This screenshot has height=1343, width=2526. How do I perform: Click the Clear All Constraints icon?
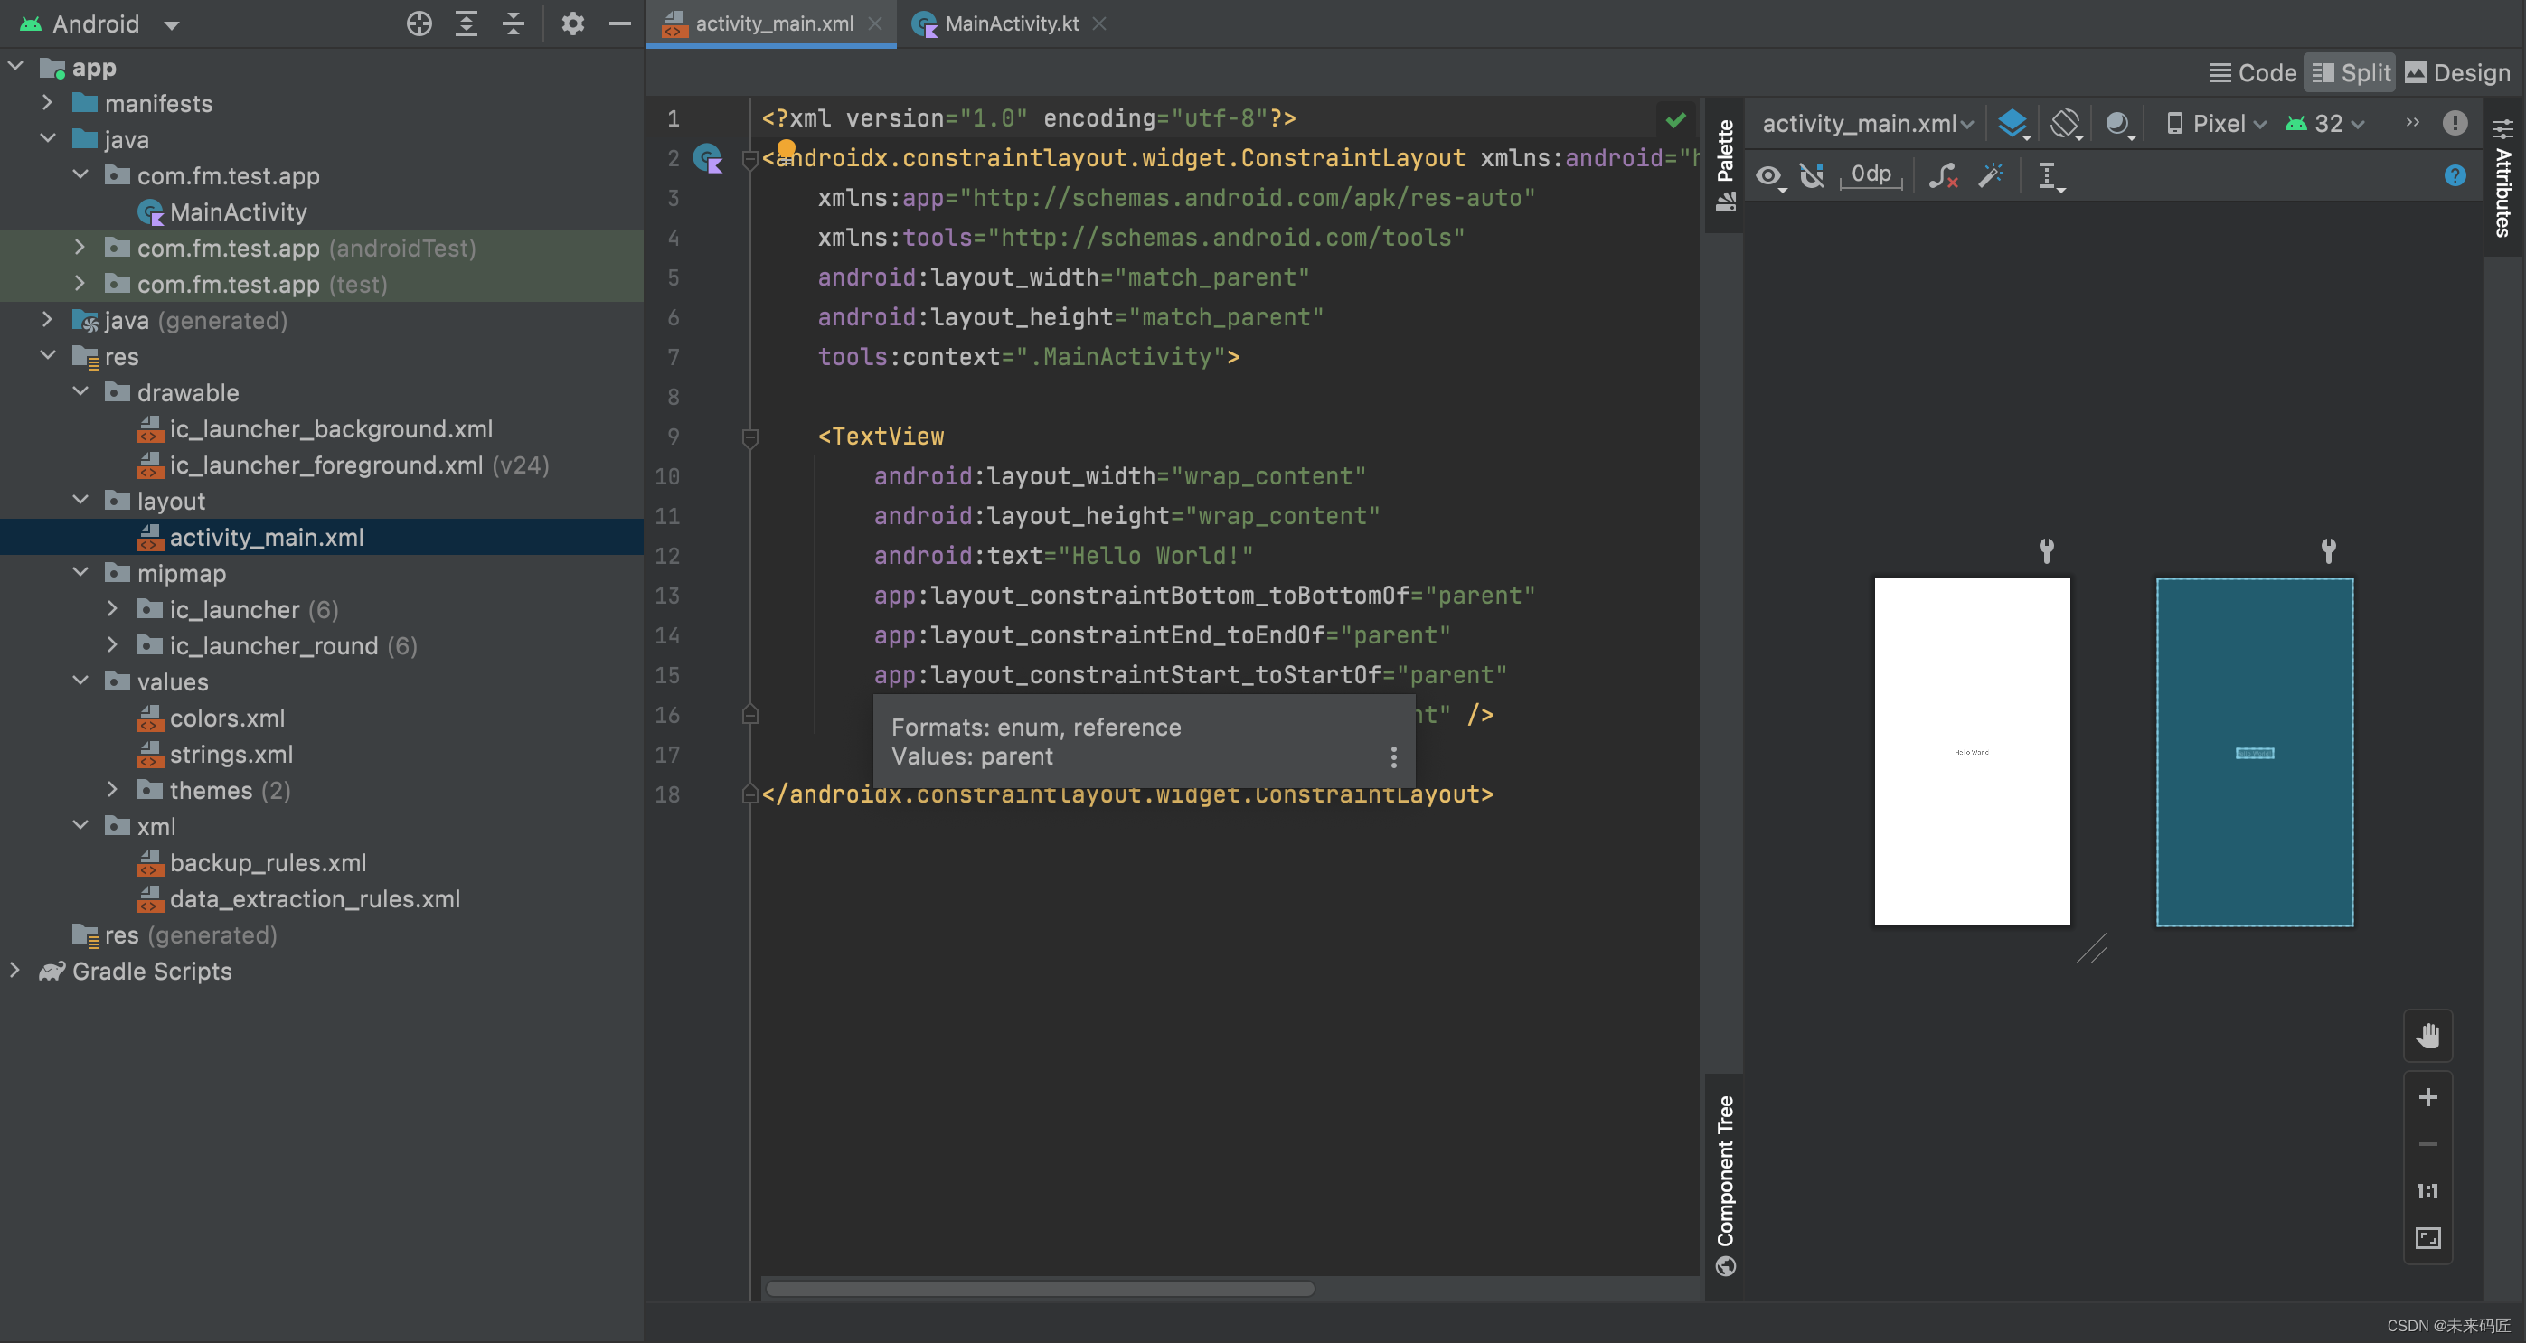pos(1943,175)
